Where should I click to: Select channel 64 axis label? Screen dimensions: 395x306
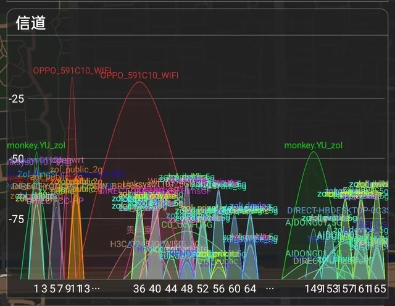click(250, 289)
